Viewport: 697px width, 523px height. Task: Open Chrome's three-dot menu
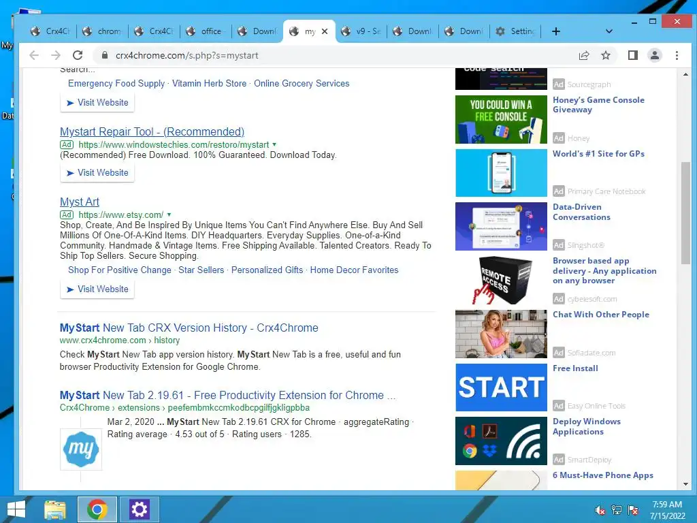point(677,55)
